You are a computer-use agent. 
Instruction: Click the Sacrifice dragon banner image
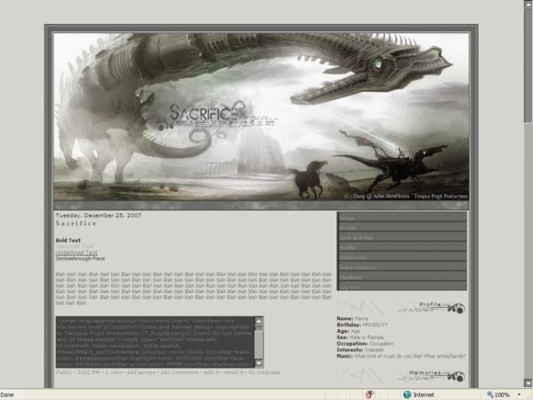click(x=261, y=117)
